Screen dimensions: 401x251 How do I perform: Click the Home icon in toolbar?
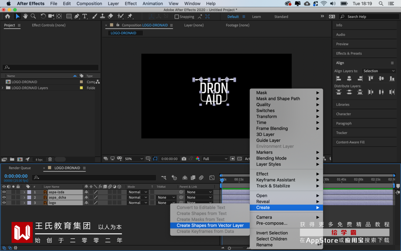point(7,16)
